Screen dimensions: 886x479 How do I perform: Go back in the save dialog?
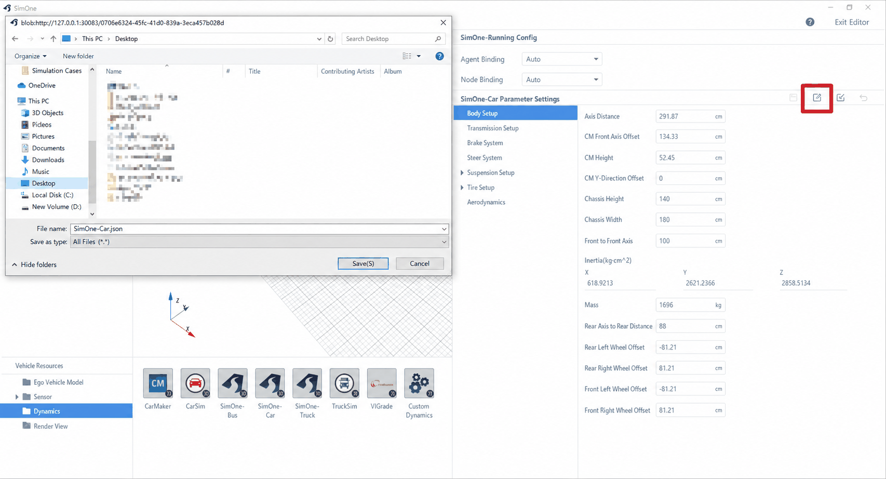pos(15,39)
